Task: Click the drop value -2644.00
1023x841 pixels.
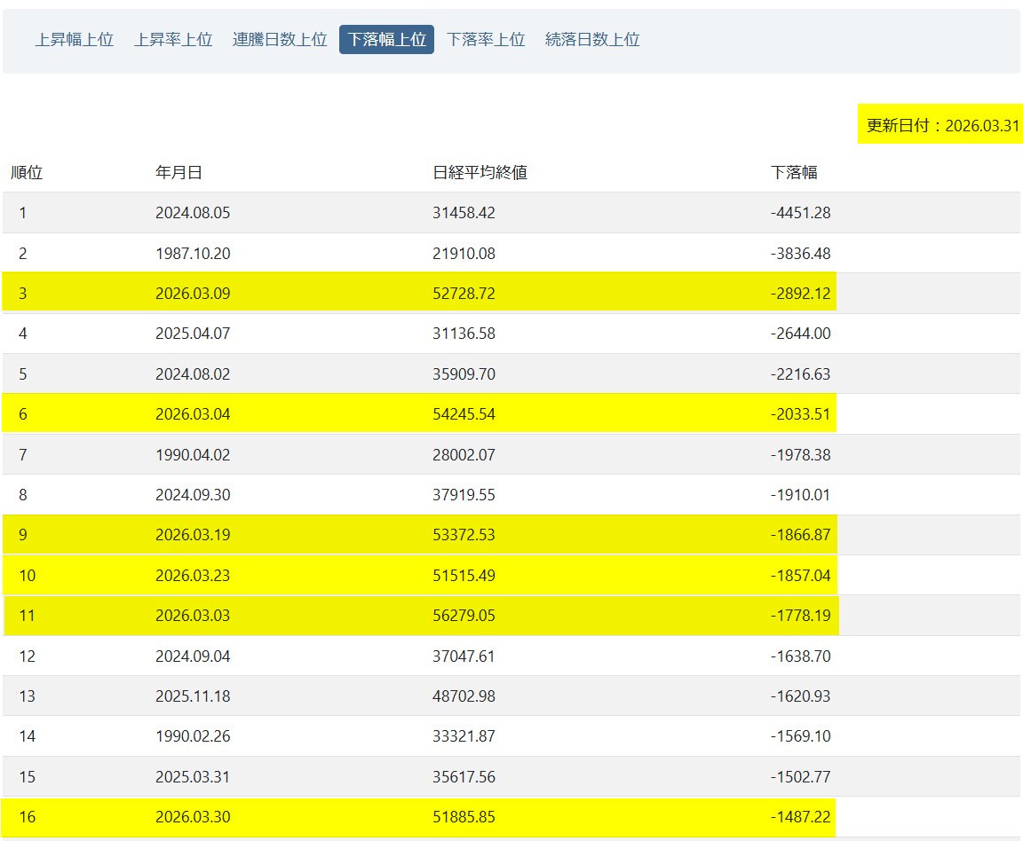Action: tap(800, 334)
